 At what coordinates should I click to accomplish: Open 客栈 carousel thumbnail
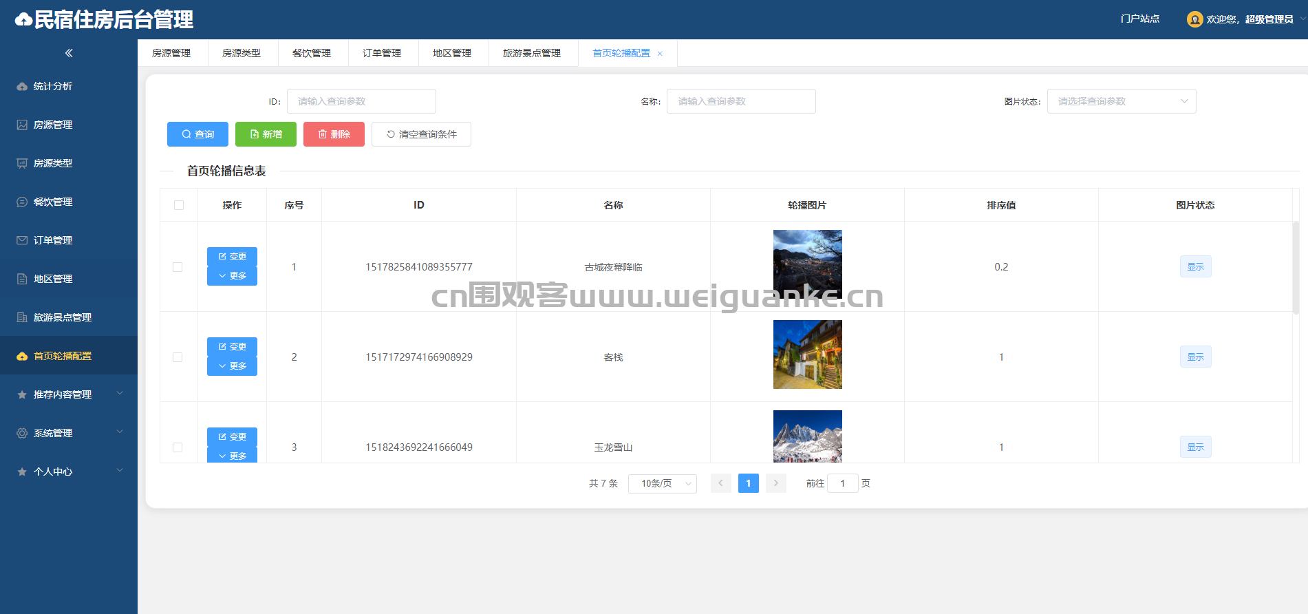(x=807, y=354)
